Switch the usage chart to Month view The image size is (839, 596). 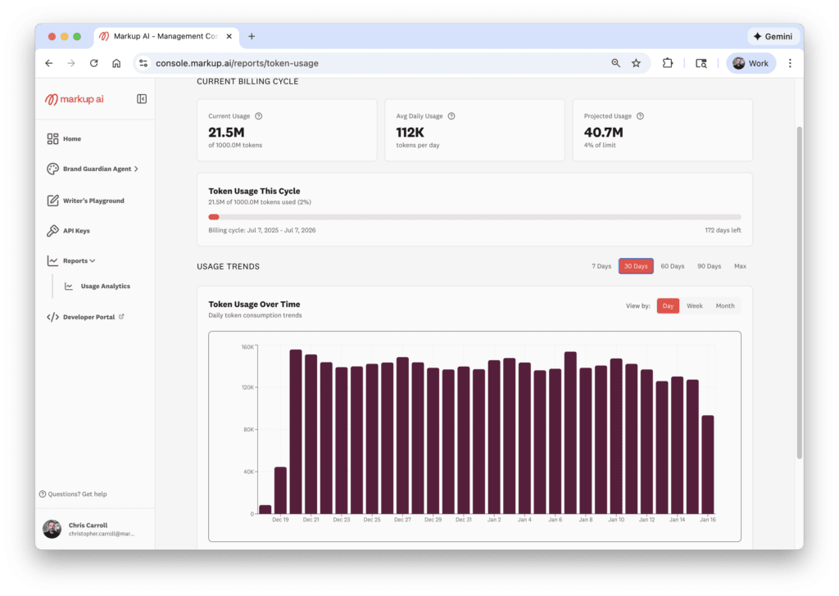[725, 305]
